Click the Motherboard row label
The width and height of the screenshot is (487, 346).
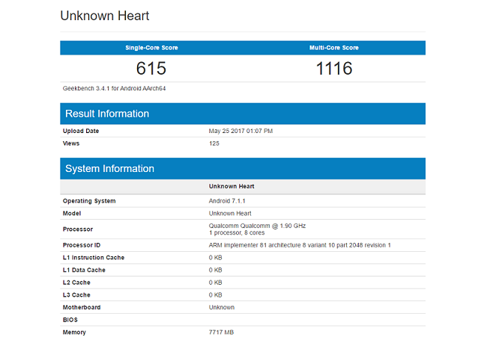(82, 307)
